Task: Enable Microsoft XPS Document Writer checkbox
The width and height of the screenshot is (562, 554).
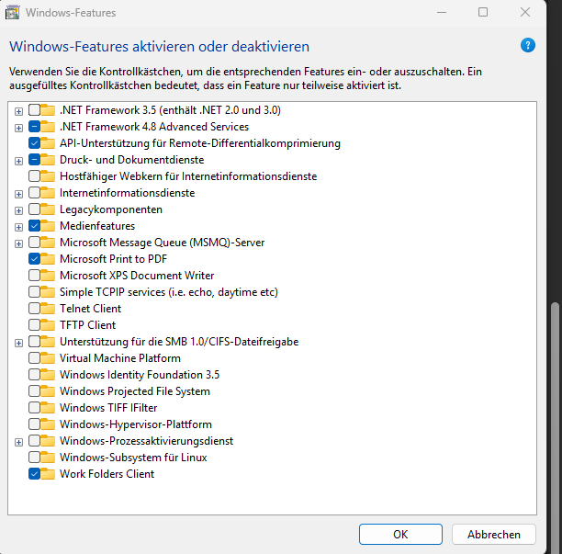Action: pyautogui.click(x=34, y=276)
